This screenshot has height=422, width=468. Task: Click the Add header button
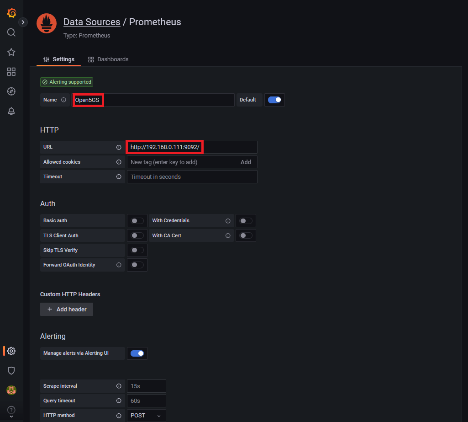point(67,310)
